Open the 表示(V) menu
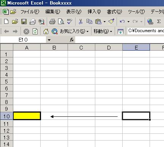The image size is (164, 147). pyautogui.click(x=74, y=12)
